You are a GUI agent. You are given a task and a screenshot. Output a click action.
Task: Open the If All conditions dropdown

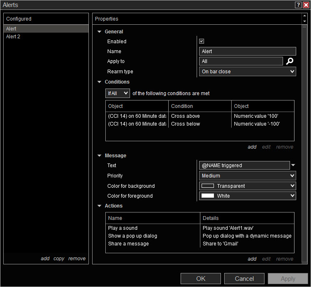point(118,93)
